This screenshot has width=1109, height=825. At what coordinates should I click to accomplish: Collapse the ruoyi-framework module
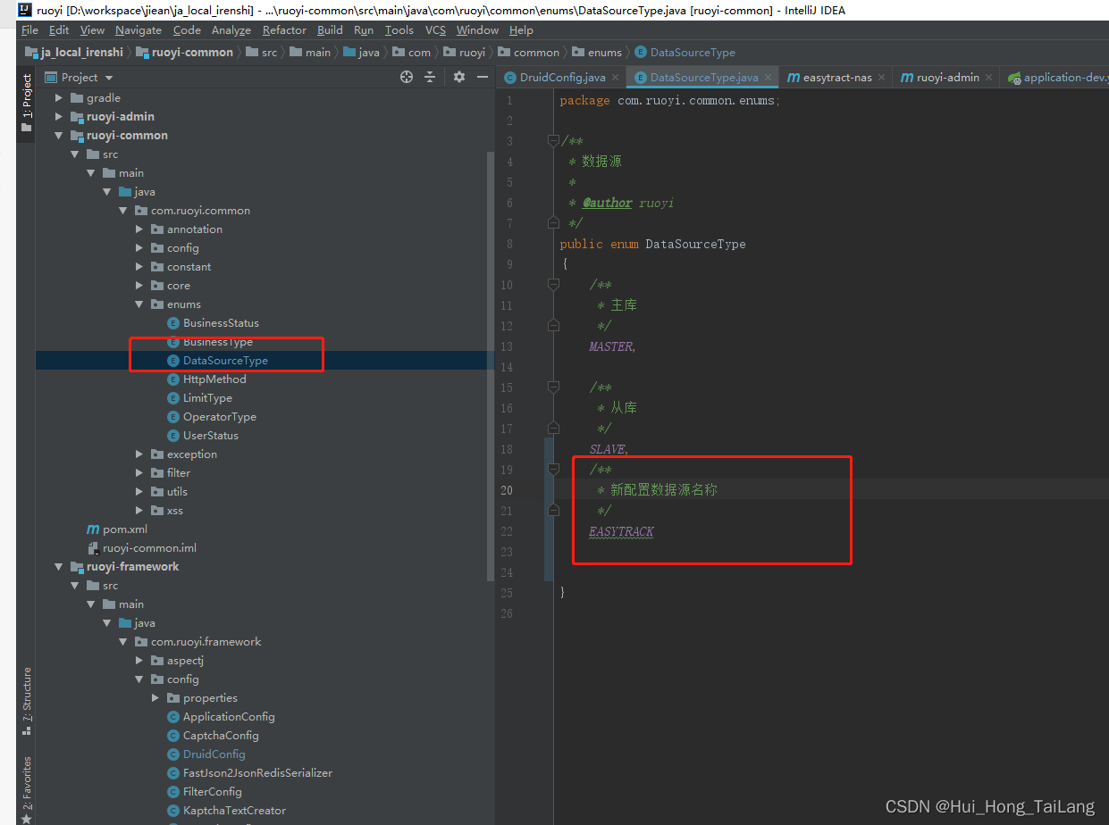click(59, 567)
